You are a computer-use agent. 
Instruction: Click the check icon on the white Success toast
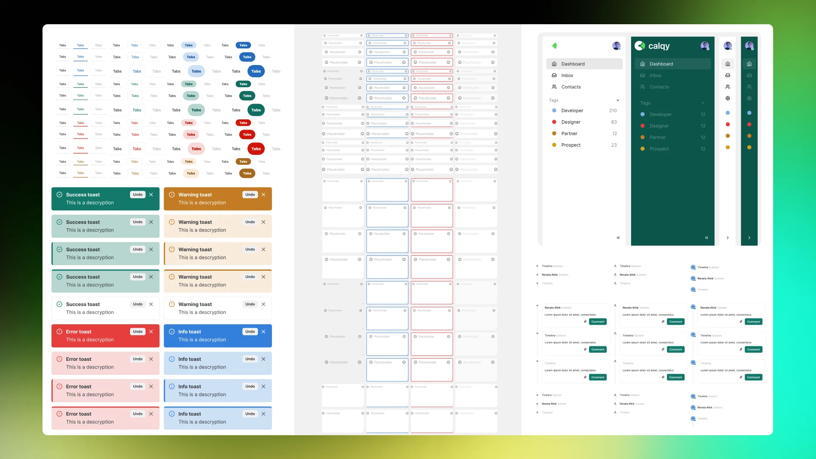[x=59, y=304]
